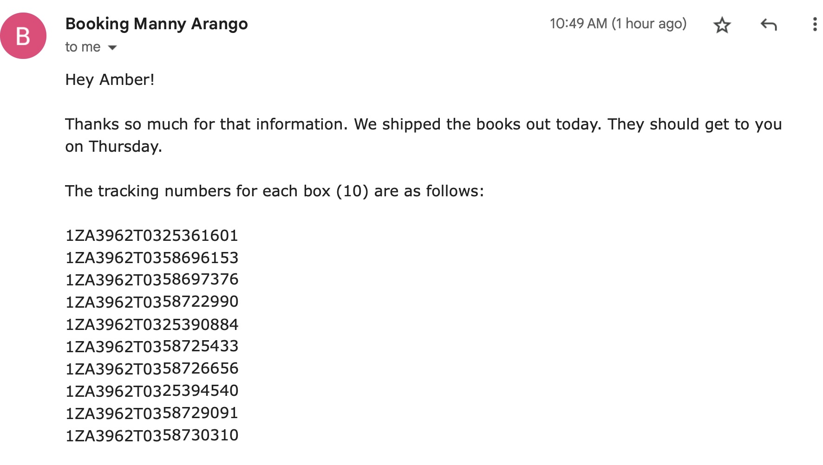Open the More options three-dot menu
823x465 pixels.
coord(815,25)
